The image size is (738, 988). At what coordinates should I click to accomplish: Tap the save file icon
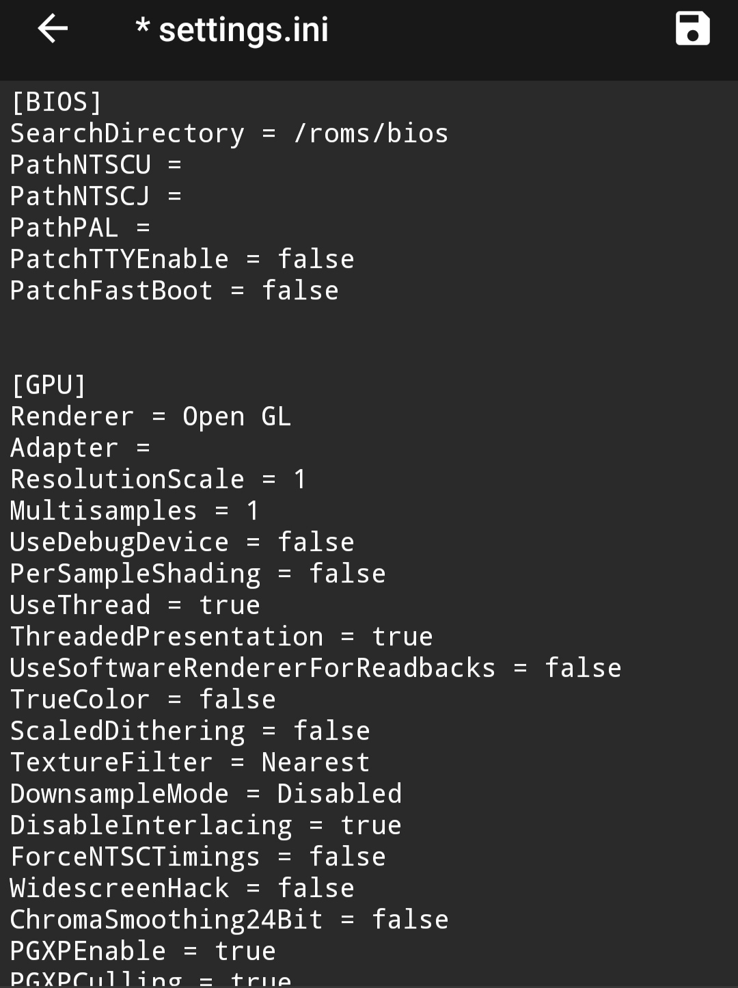click(692, 29)
